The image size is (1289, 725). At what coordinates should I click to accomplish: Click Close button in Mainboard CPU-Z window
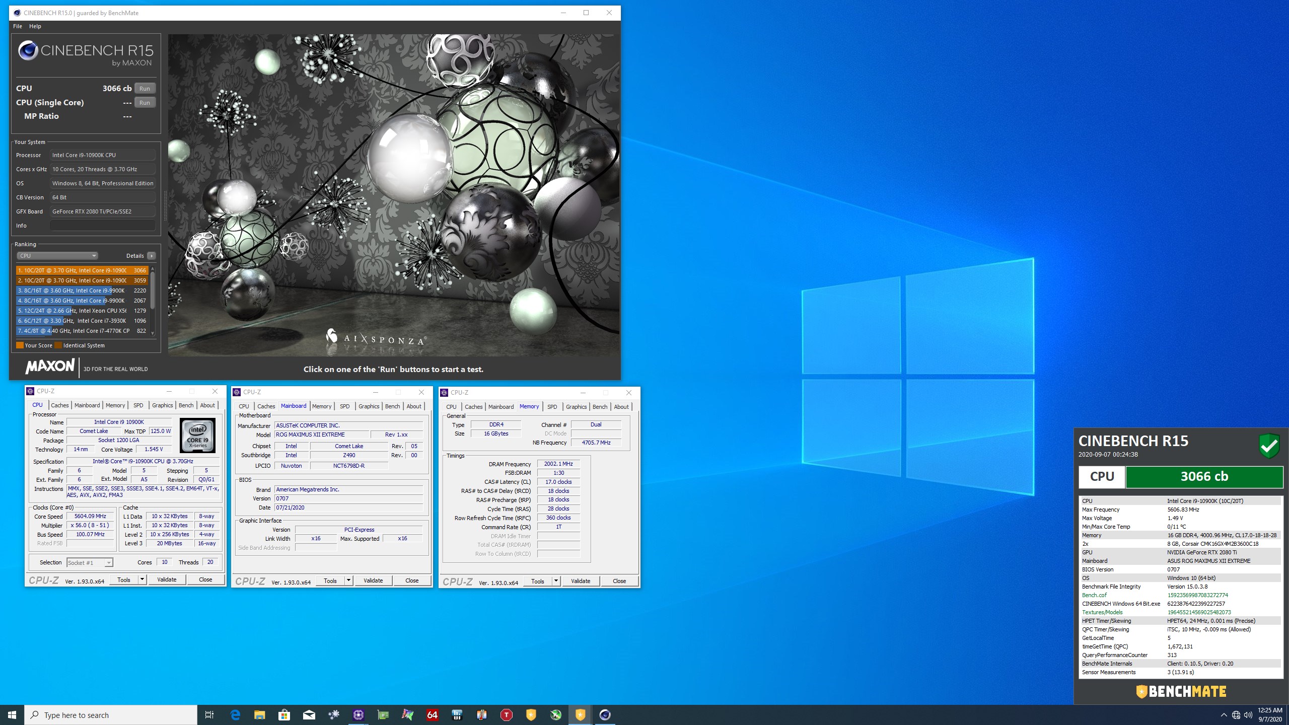pos(412,581)
